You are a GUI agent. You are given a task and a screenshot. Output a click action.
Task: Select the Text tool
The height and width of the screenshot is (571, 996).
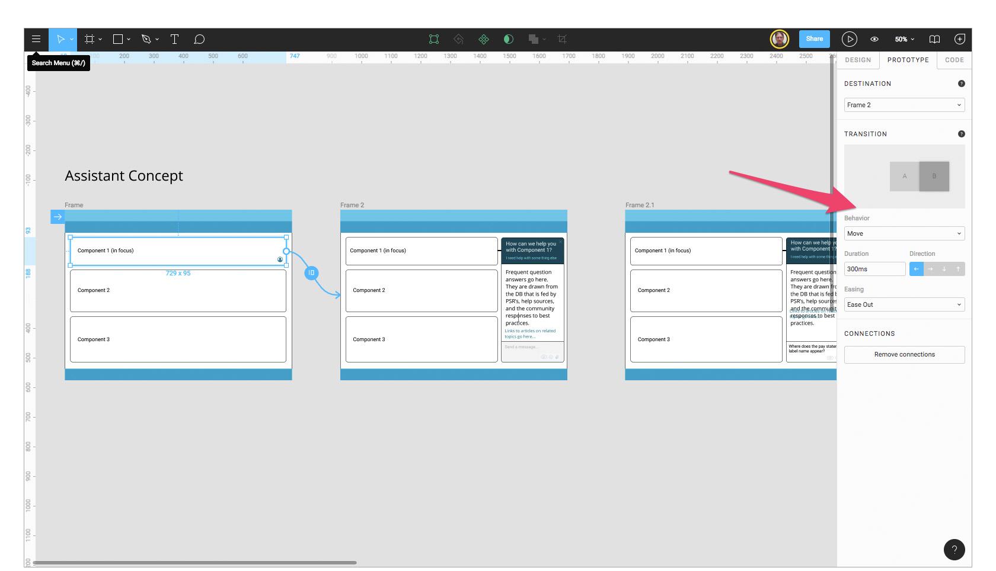pos(174,39)
